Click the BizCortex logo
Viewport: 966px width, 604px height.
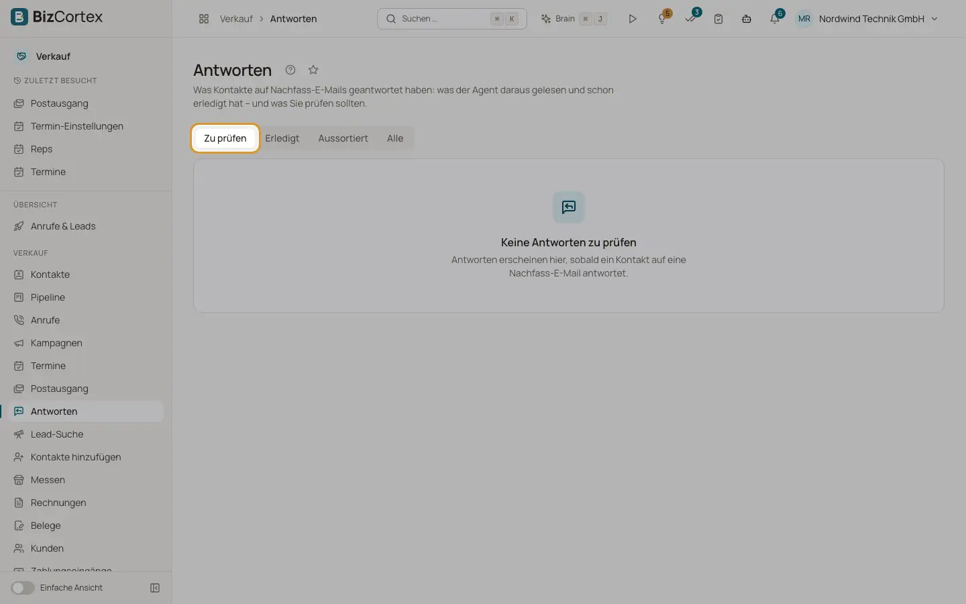57,17
